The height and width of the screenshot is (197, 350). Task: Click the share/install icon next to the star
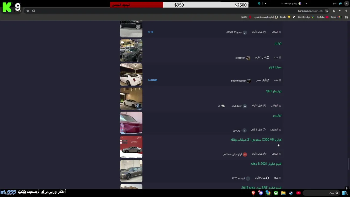click(x=33, y=11)
